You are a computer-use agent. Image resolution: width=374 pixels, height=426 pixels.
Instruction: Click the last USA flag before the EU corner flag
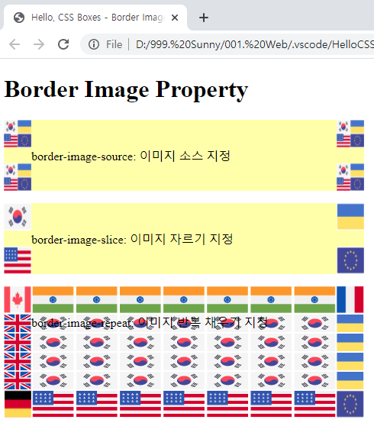tap(314, 404)
